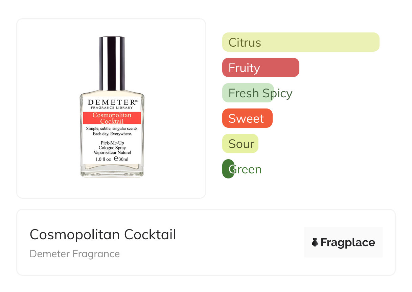Click the Fragplace wordmark text
Viewport: 412px width, 292px height.
(x=348, y=242)
